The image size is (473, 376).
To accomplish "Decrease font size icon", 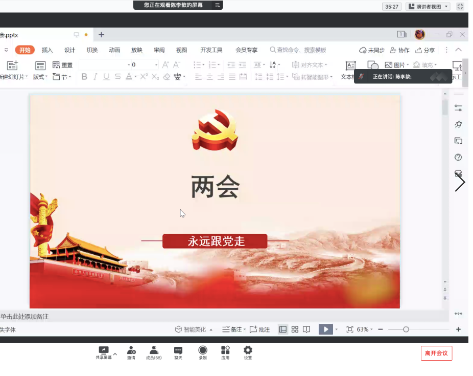I will (x=176, y=64).
